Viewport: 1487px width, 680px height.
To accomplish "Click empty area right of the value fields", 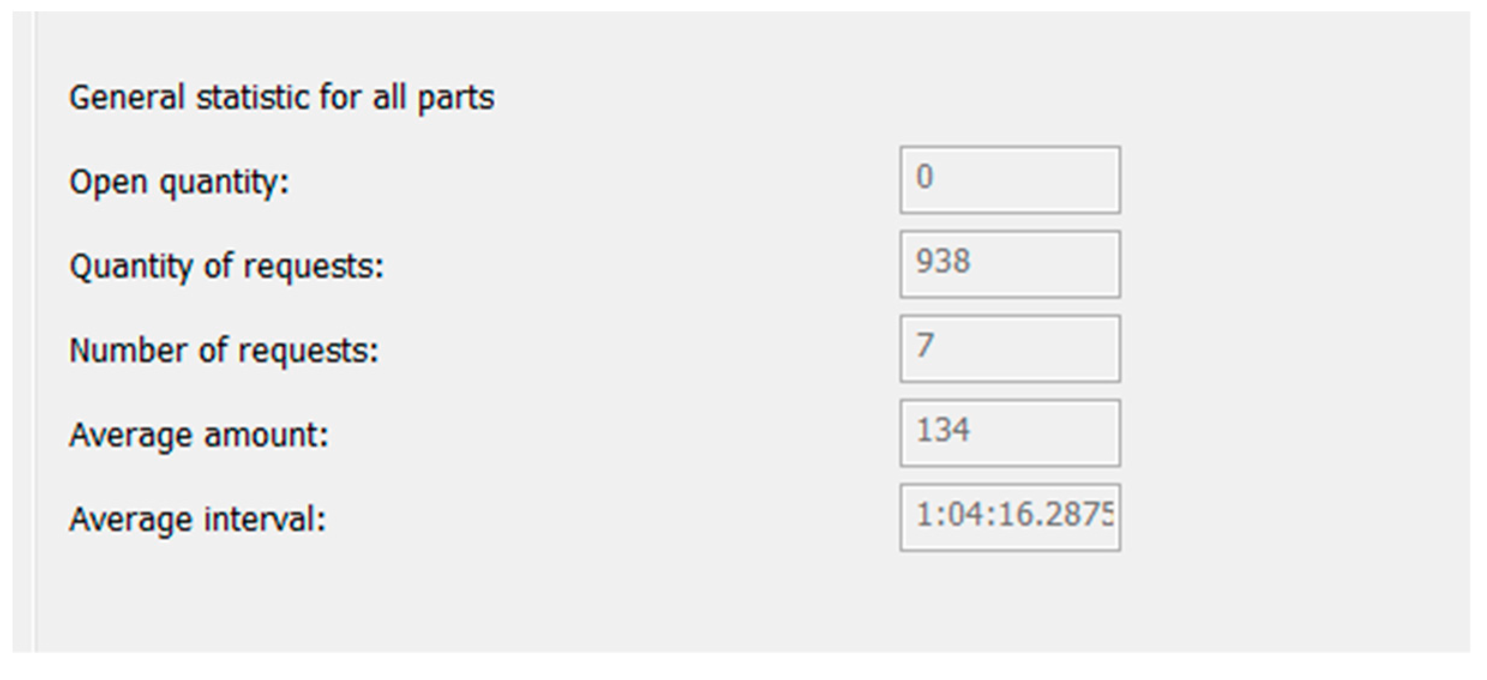I will [1290, 347].
